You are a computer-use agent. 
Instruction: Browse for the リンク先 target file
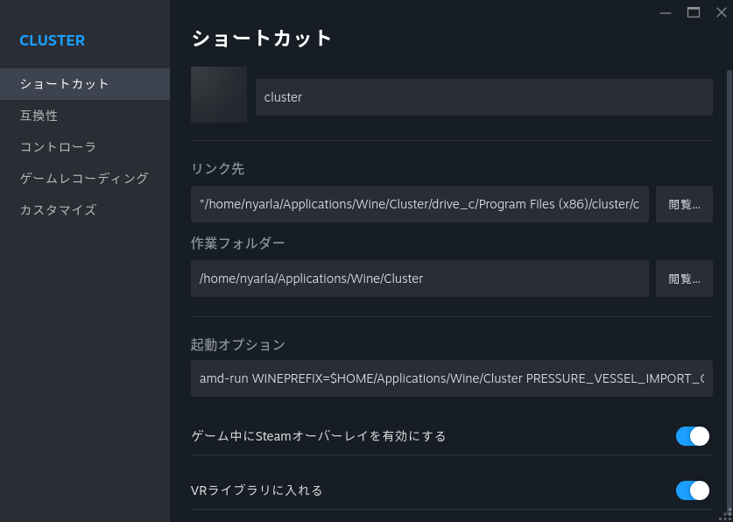[x=684, y=204]
